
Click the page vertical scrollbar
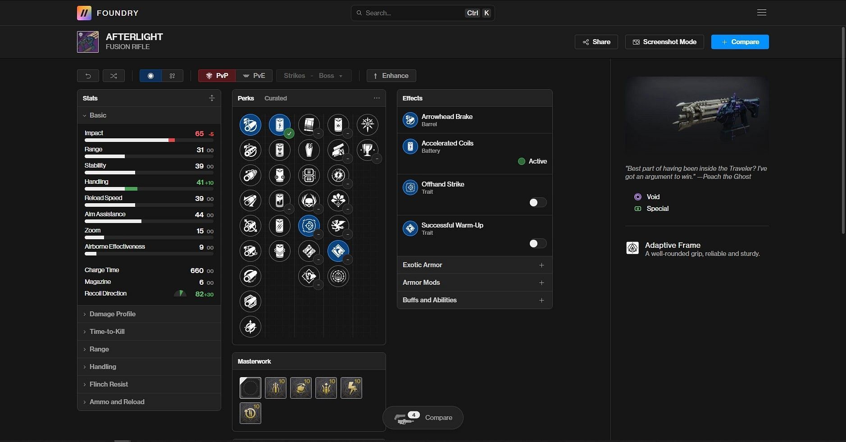pos(843,131)
